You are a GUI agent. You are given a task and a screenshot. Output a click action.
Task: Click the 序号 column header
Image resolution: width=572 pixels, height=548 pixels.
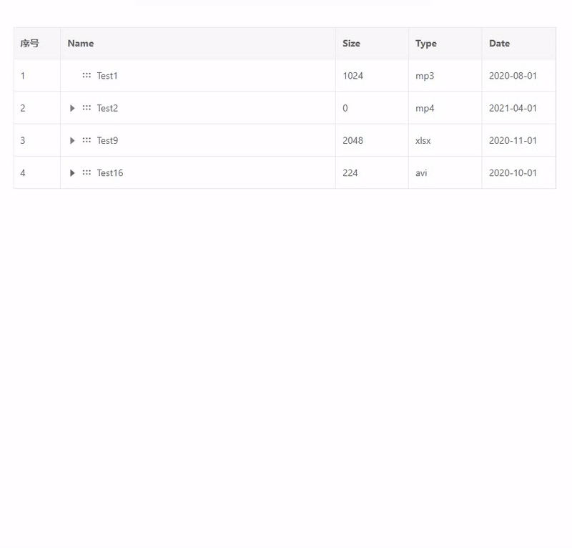coord(30,44)
